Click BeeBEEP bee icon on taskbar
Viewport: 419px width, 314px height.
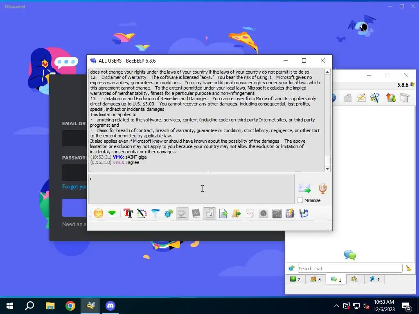90,306
